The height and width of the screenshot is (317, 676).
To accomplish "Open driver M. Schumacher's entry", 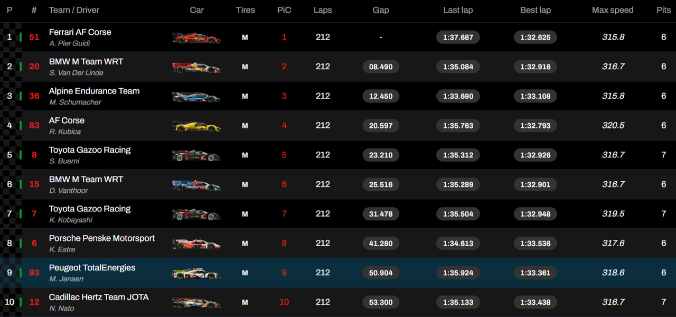I will click(75, 102).
